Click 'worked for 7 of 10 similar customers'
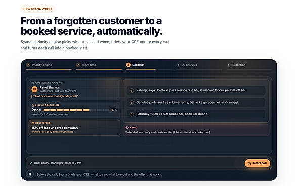This screenshot has height=186, width=298. click(x=53, y=132)
